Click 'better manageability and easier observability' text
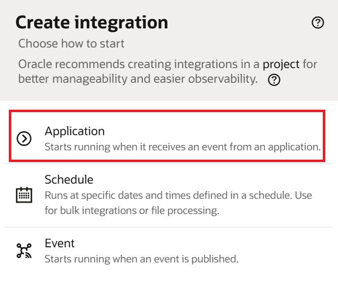 [x=137, y=79]
